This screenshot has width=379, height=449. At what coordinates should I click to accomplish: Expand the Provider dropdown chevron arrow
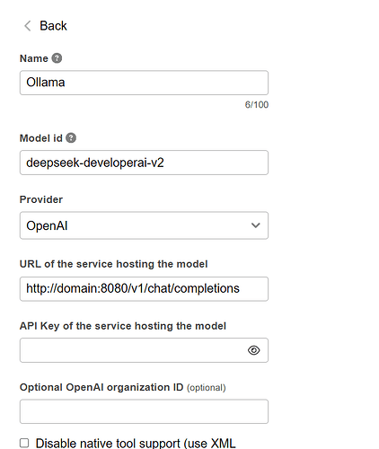point(255,225)
